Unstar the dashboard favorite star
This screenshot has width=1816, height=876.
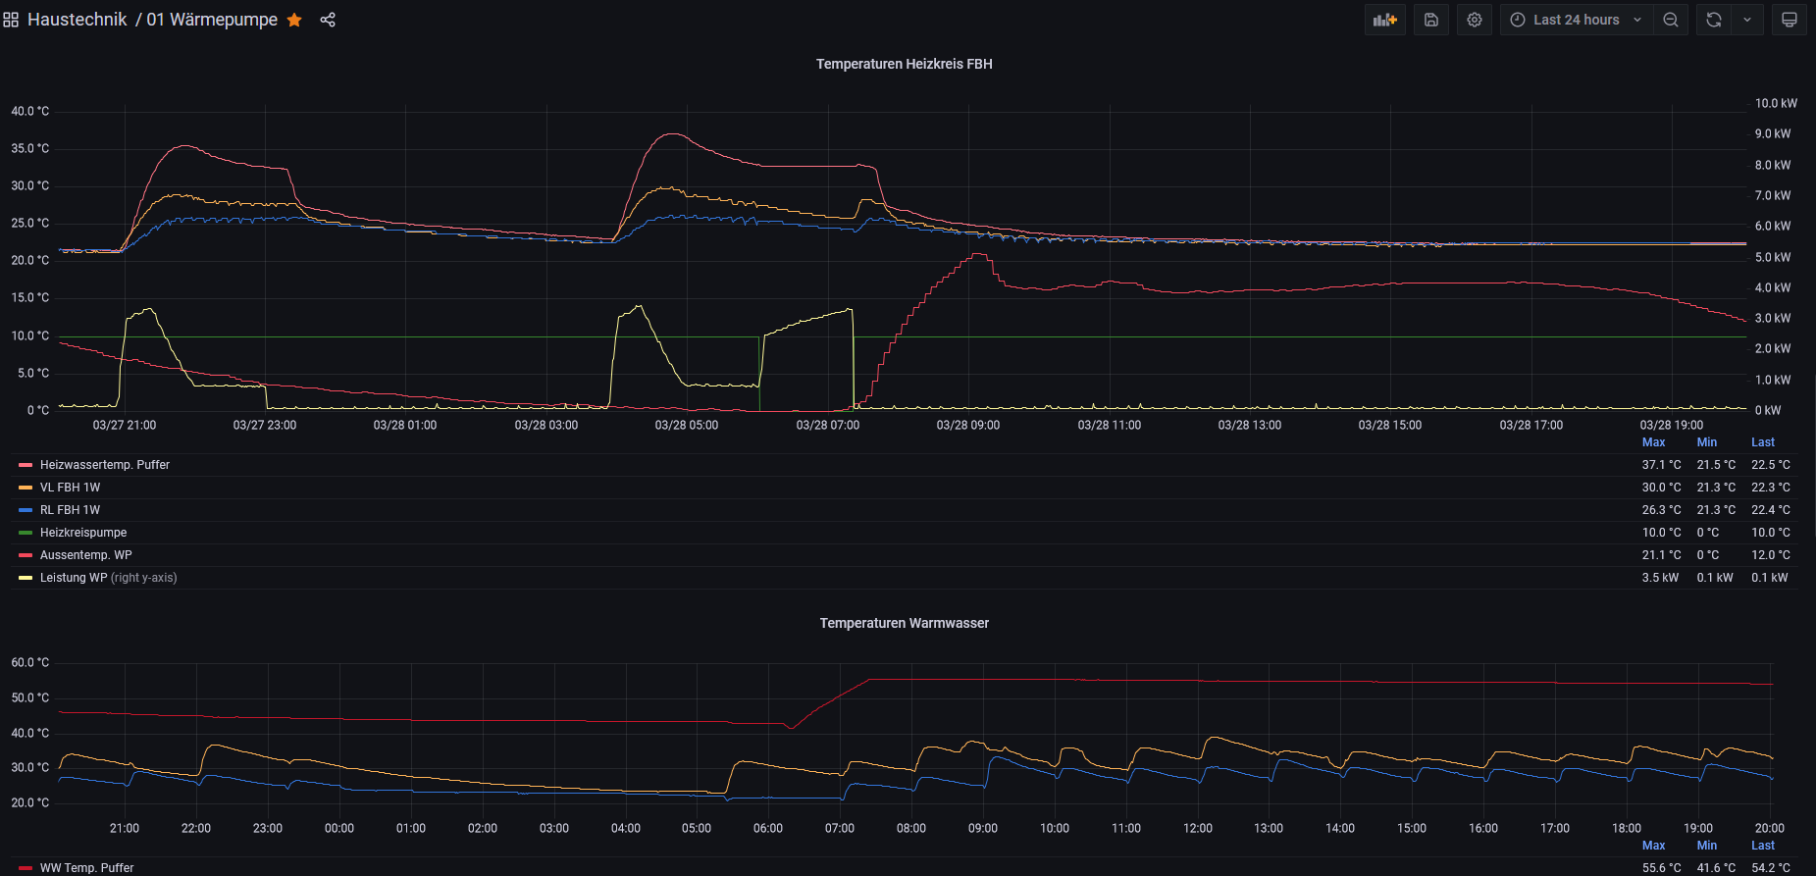(x=294, y=20)
